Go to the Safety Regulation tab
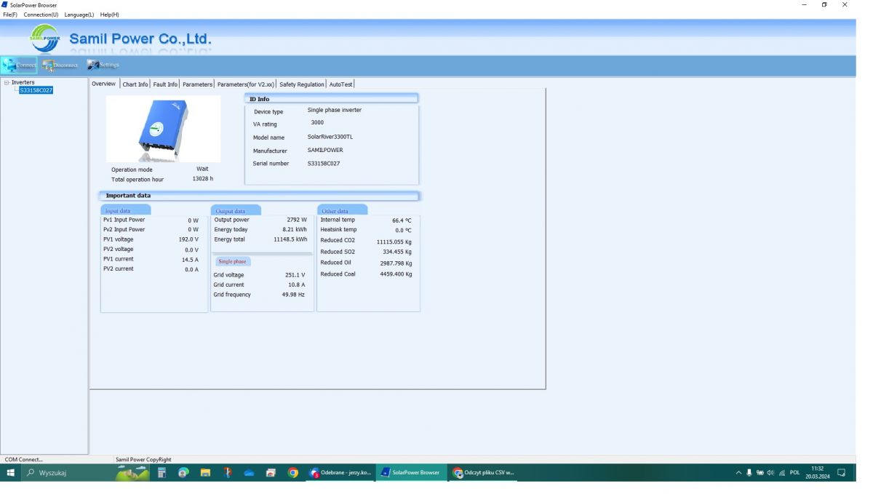This screenshot has height=494, width=873. 302,84
